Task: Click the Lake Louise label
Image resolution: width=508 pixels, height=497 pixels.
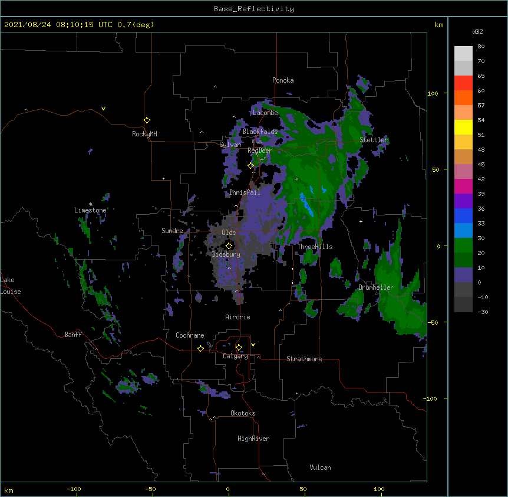Action: 11,286
